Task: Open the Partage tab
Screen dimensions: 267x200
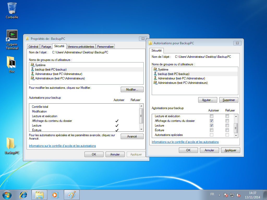Action: tap(46, 47)
